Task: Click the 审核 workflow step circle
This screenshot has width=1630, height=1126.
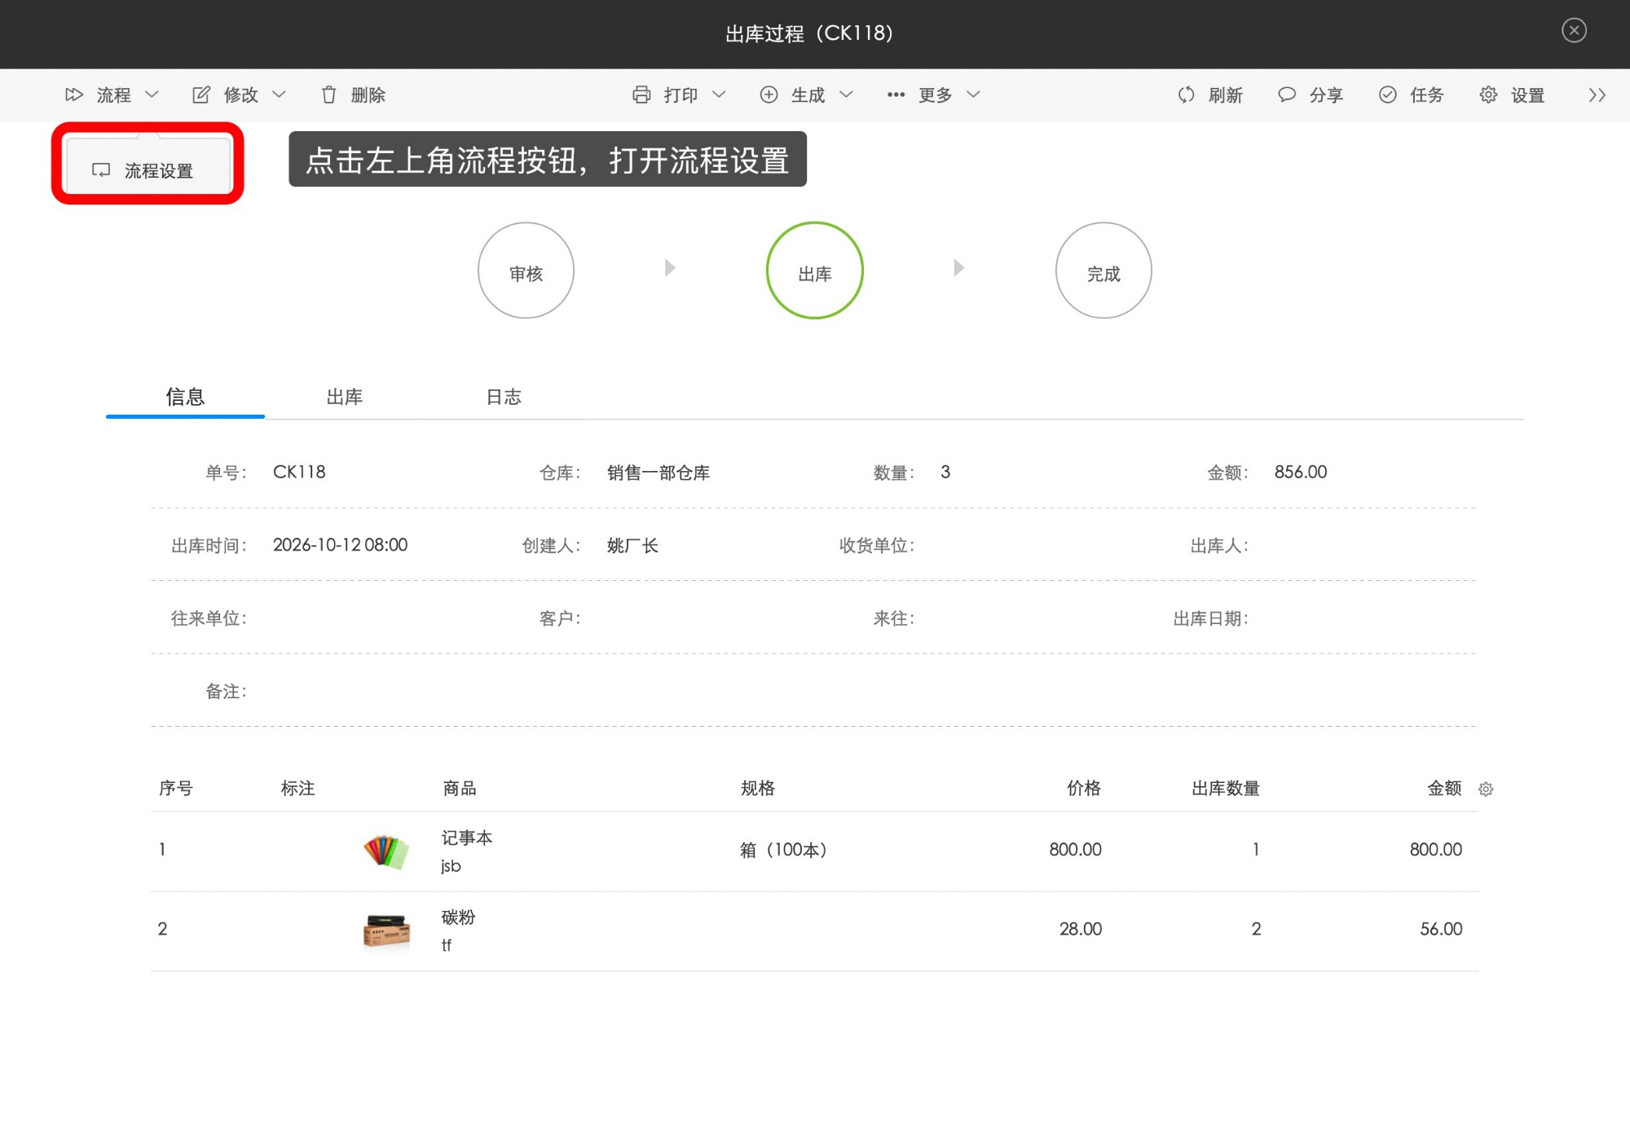Action: pos(526,271)
